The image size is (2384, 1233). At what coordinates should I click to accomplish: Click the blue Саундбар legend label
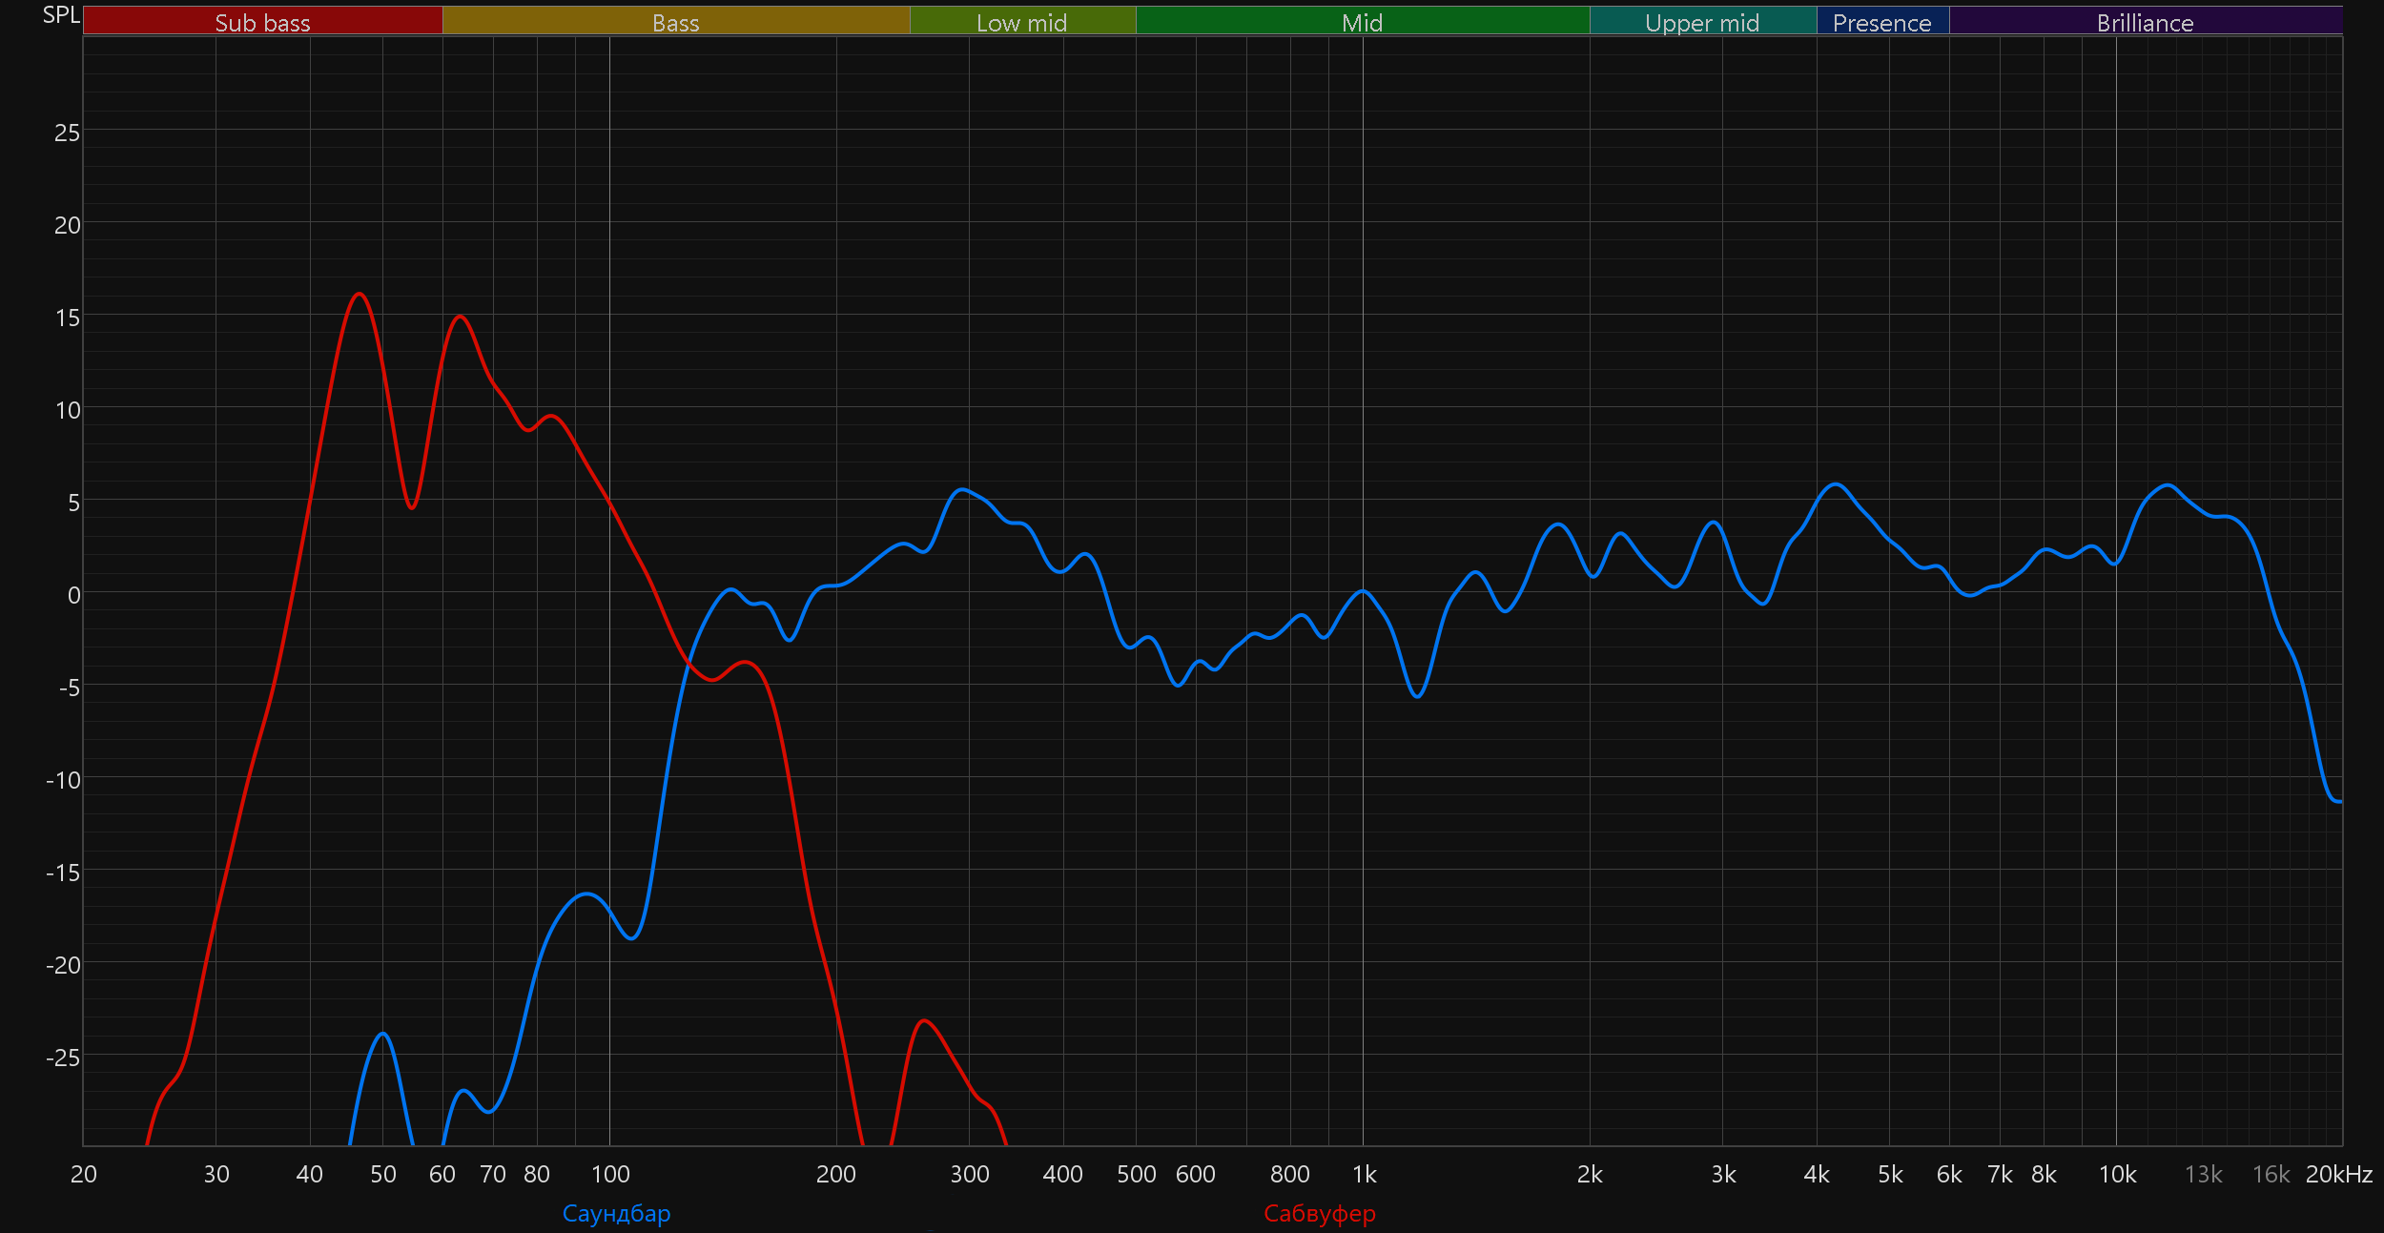(x=616, y=1213)
